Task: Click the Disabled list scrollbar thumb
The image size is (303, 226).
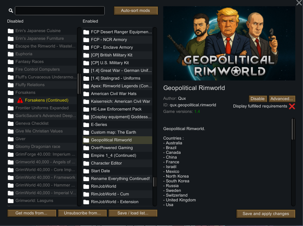Action: [x=79, y=83]
